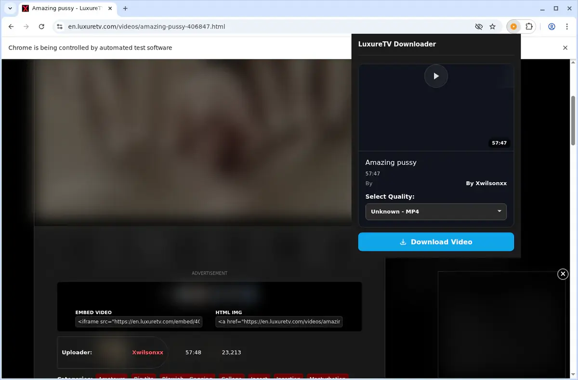This screenshot has width=578, height=380.
Task: Click the 57:47 duration badge on the preview
Action: pos(499,143)
